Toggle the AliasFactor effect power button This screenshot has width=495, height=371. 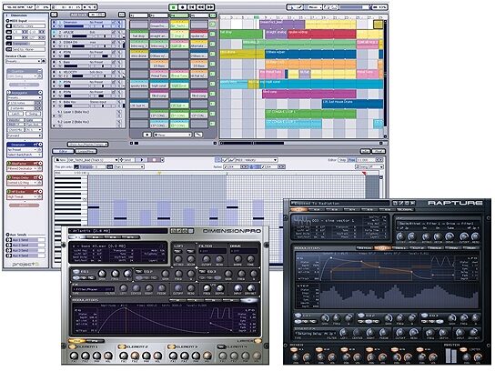click(x=9, y=164)
